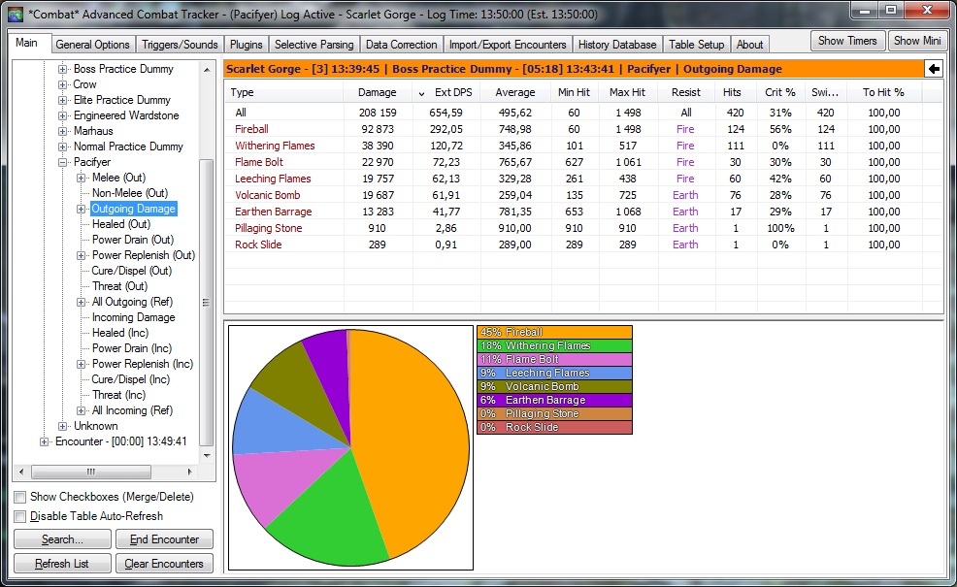Select Healed (Out) tree item

(121, 224)
